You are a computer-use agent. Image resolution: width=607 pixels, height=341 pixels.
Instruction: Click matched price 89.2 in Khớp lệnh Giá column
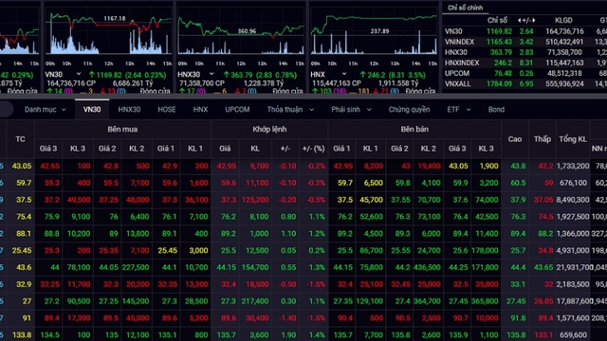click(x=229, y=234)
